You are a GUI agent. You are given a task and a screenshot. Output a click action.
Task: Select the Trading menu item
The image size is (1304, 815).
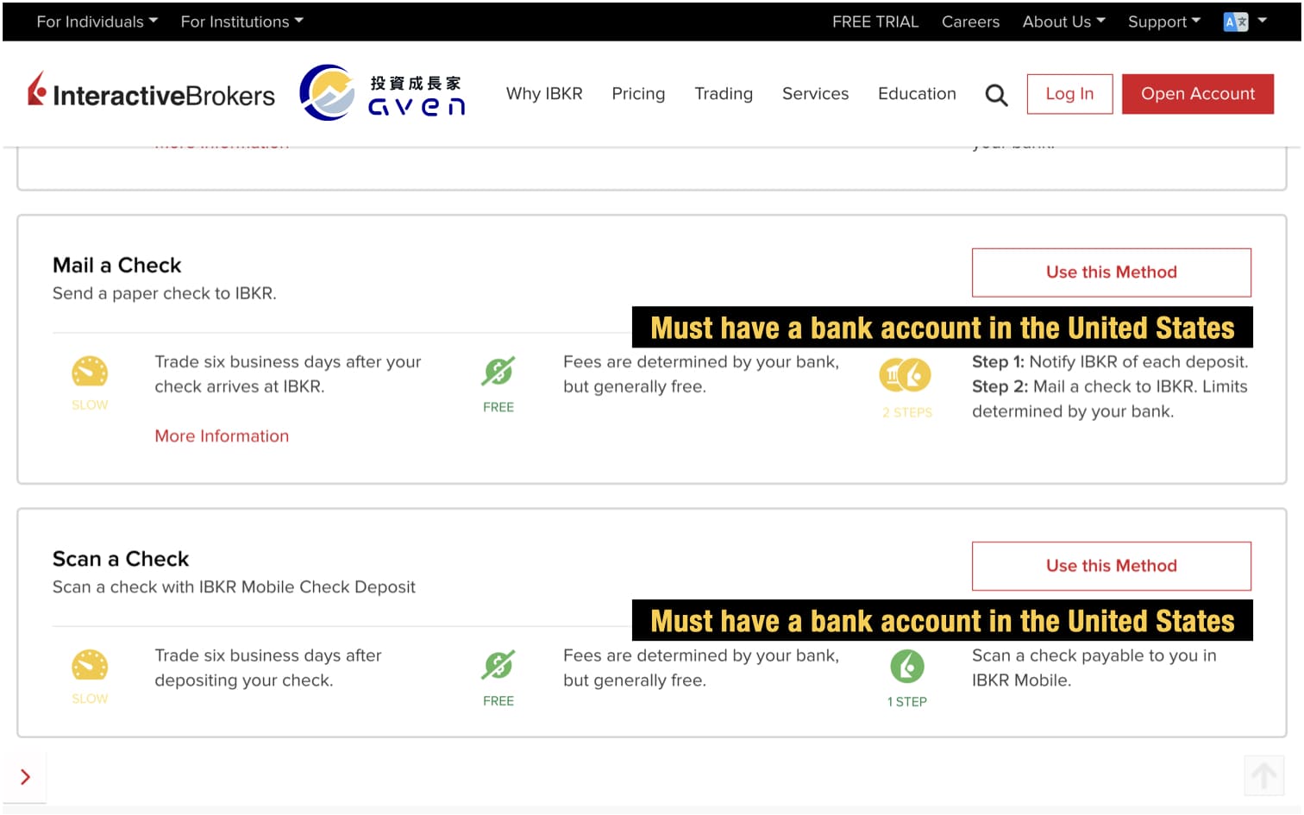pyautogui.click(x=724, y=94)
